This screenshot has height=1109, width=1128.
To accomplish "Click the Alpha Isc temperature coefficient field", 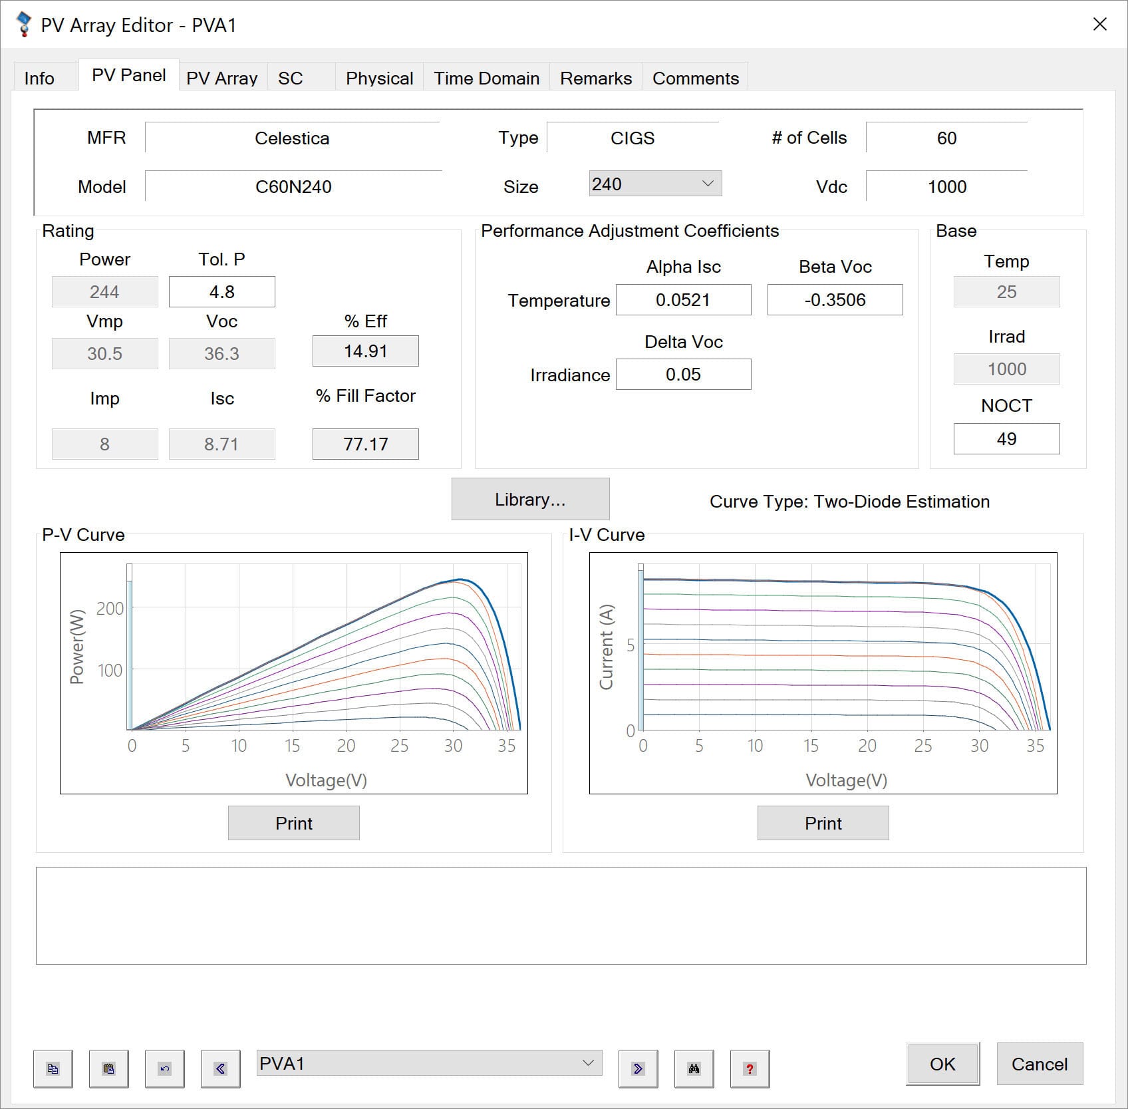I will point(683,300).
